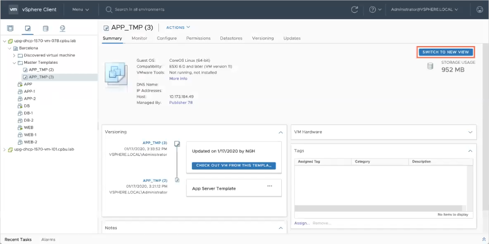Viewport: 489px width, 244px height.
Task: Select WEB-1 in the inventory tree
Action: 30,135
